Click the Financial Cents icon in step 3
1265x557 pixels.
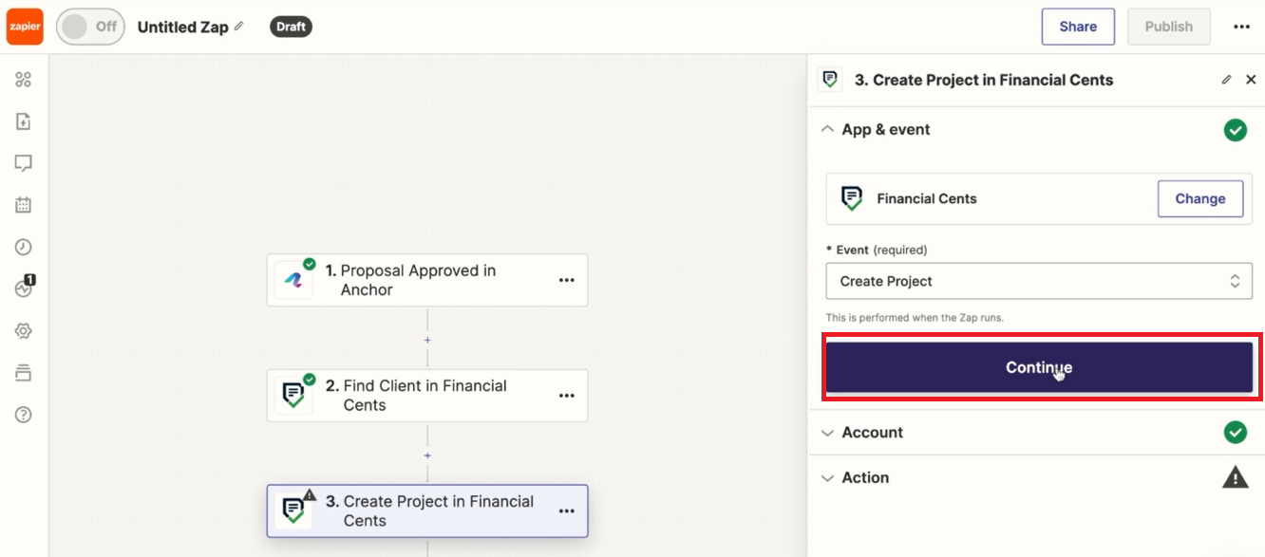(293, 511)
